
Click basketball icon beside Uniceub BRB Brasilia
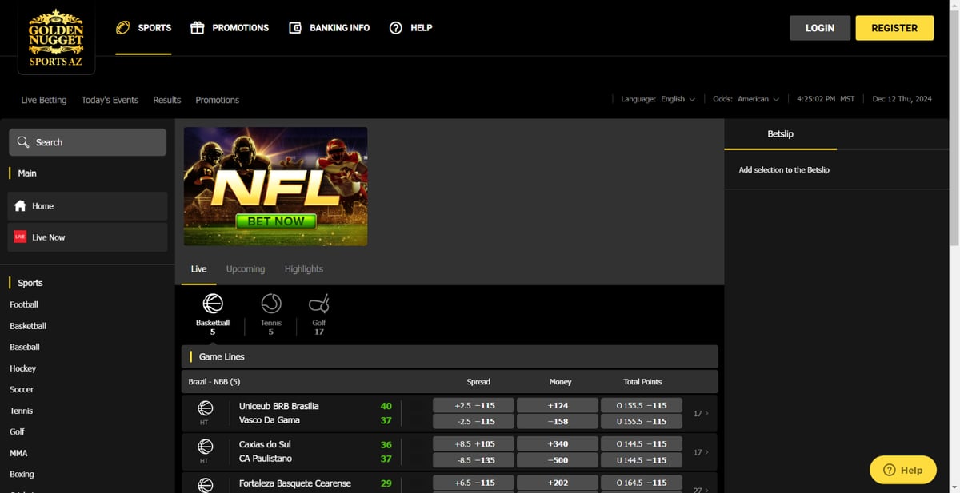click(206, 408)
